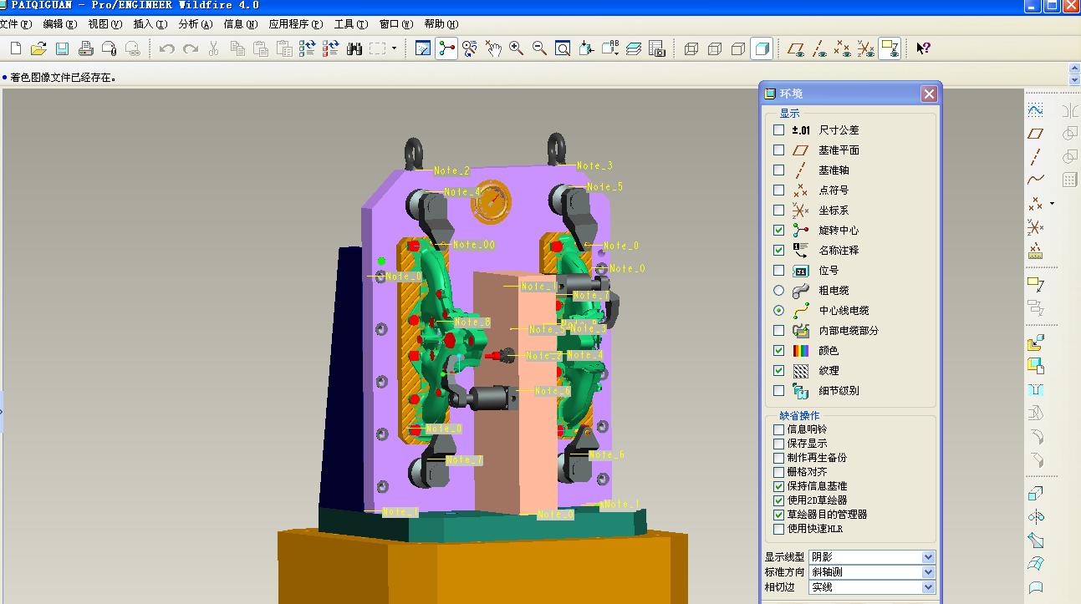This screenshot has width=1081, height=604.
Task: Uncheck the 旋转中心 checkbox
Action: tap(779, 231)
